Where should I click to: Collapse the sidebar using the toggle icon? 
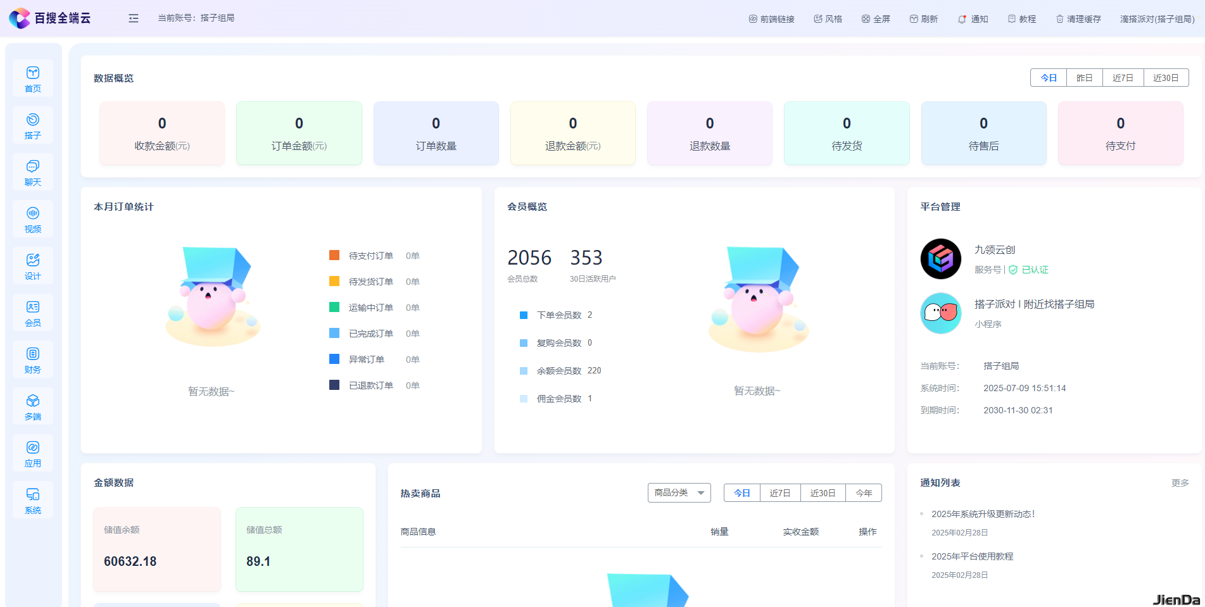point(133,18)
